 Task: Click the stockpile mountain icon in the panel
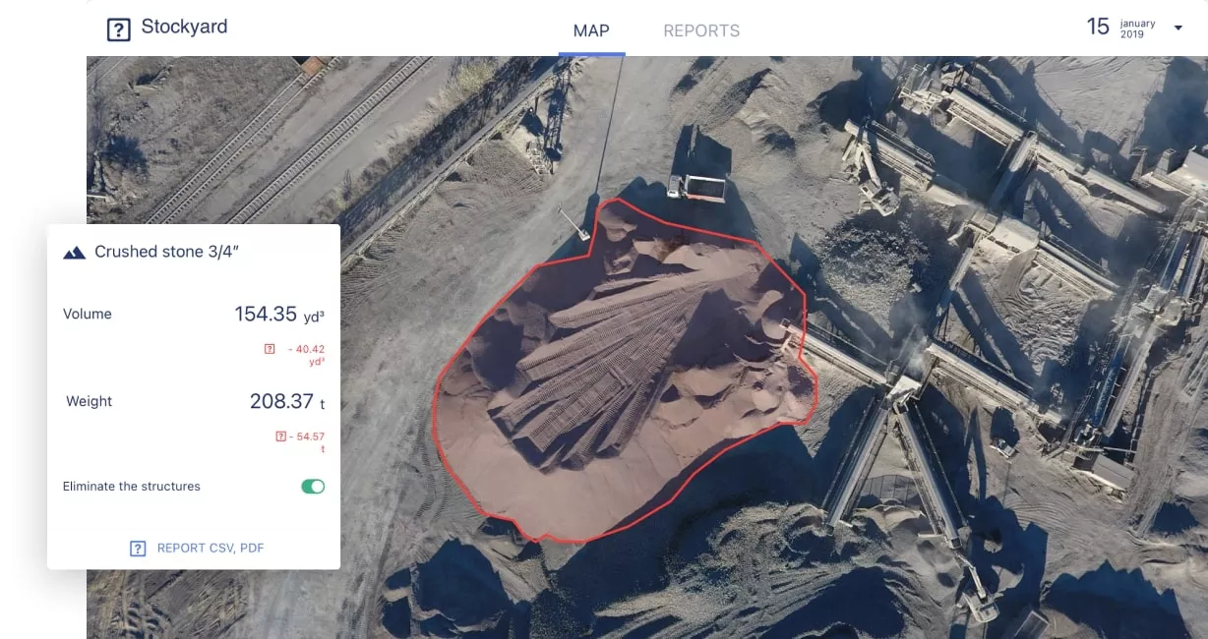pos(74,253)
